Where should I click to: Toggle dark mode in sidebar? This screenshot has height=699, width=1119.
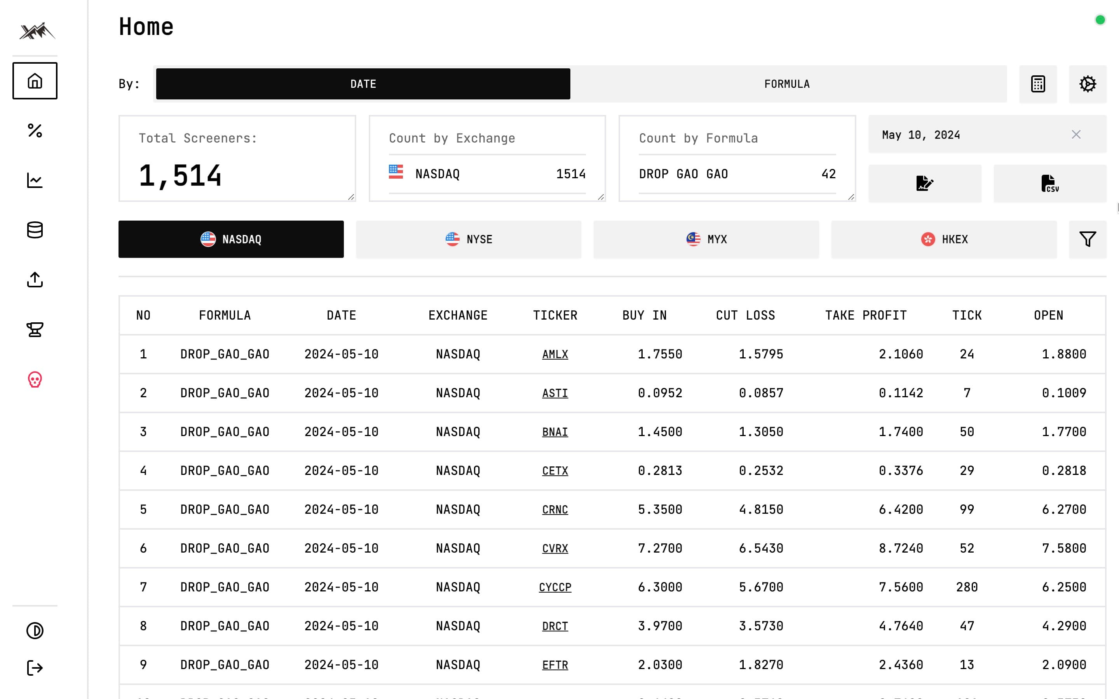pos(35,629)
